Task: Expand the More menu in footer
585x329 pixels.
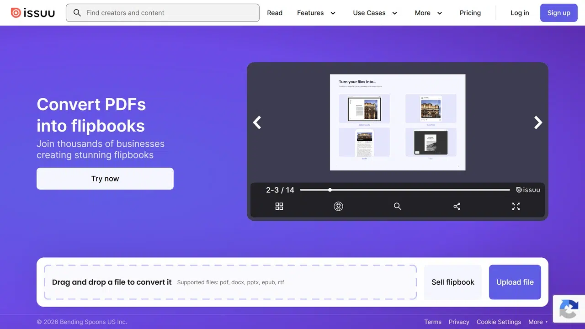Action: [x=538, y=322]
